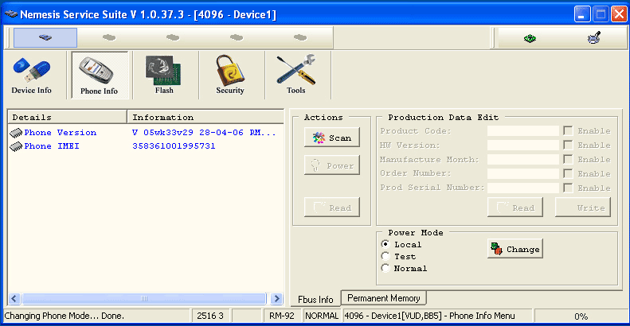Screen dimensions: 630x326
Task: Close the Nemesis Service Suite window
Action: coord(619,15)
